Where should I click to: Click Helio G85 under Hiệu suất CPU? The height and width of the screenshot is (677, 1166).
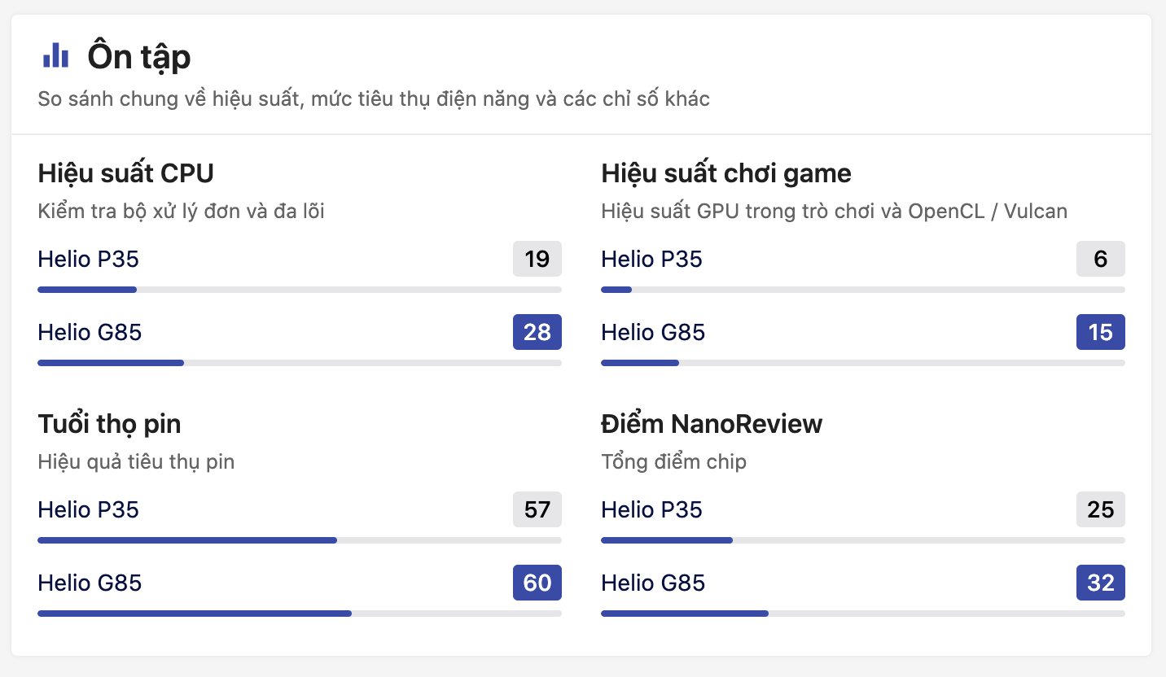[x=90, y=333]
